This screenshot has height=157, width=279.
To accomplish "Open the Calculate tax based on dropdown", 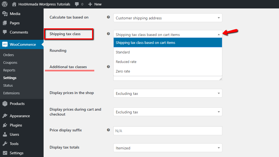I will [168, 18].
